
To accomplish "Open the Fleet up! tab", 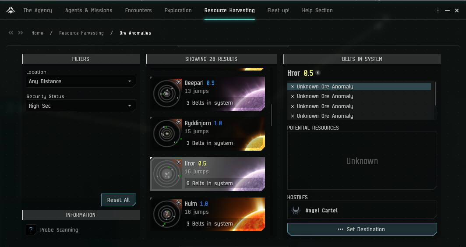I will tap(279, 11).
